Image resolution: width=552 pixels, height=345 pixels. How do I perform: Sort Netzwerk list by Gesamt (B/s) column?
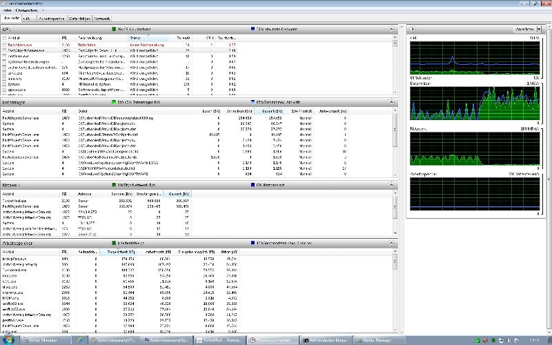pyautogui.click(x=177, y=194)
